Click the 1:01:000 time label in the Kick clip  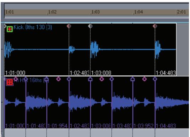coord(15,73)
